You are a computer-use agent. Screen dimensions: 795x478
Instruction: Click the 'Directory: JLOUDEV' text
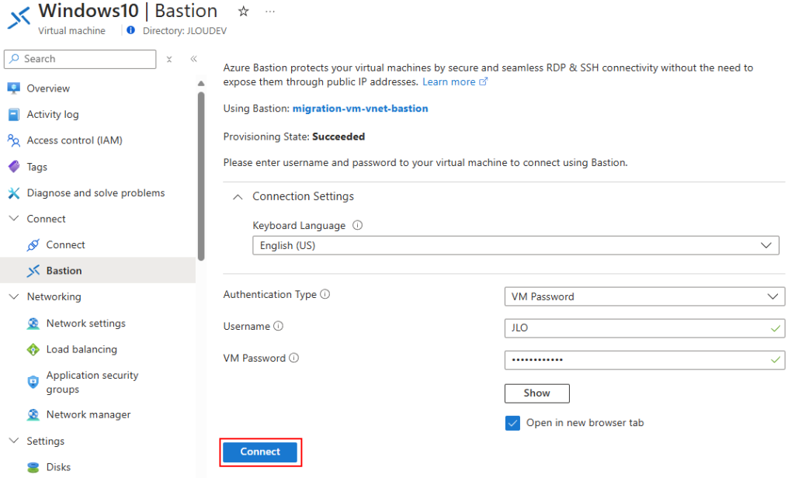click(185, 31)
